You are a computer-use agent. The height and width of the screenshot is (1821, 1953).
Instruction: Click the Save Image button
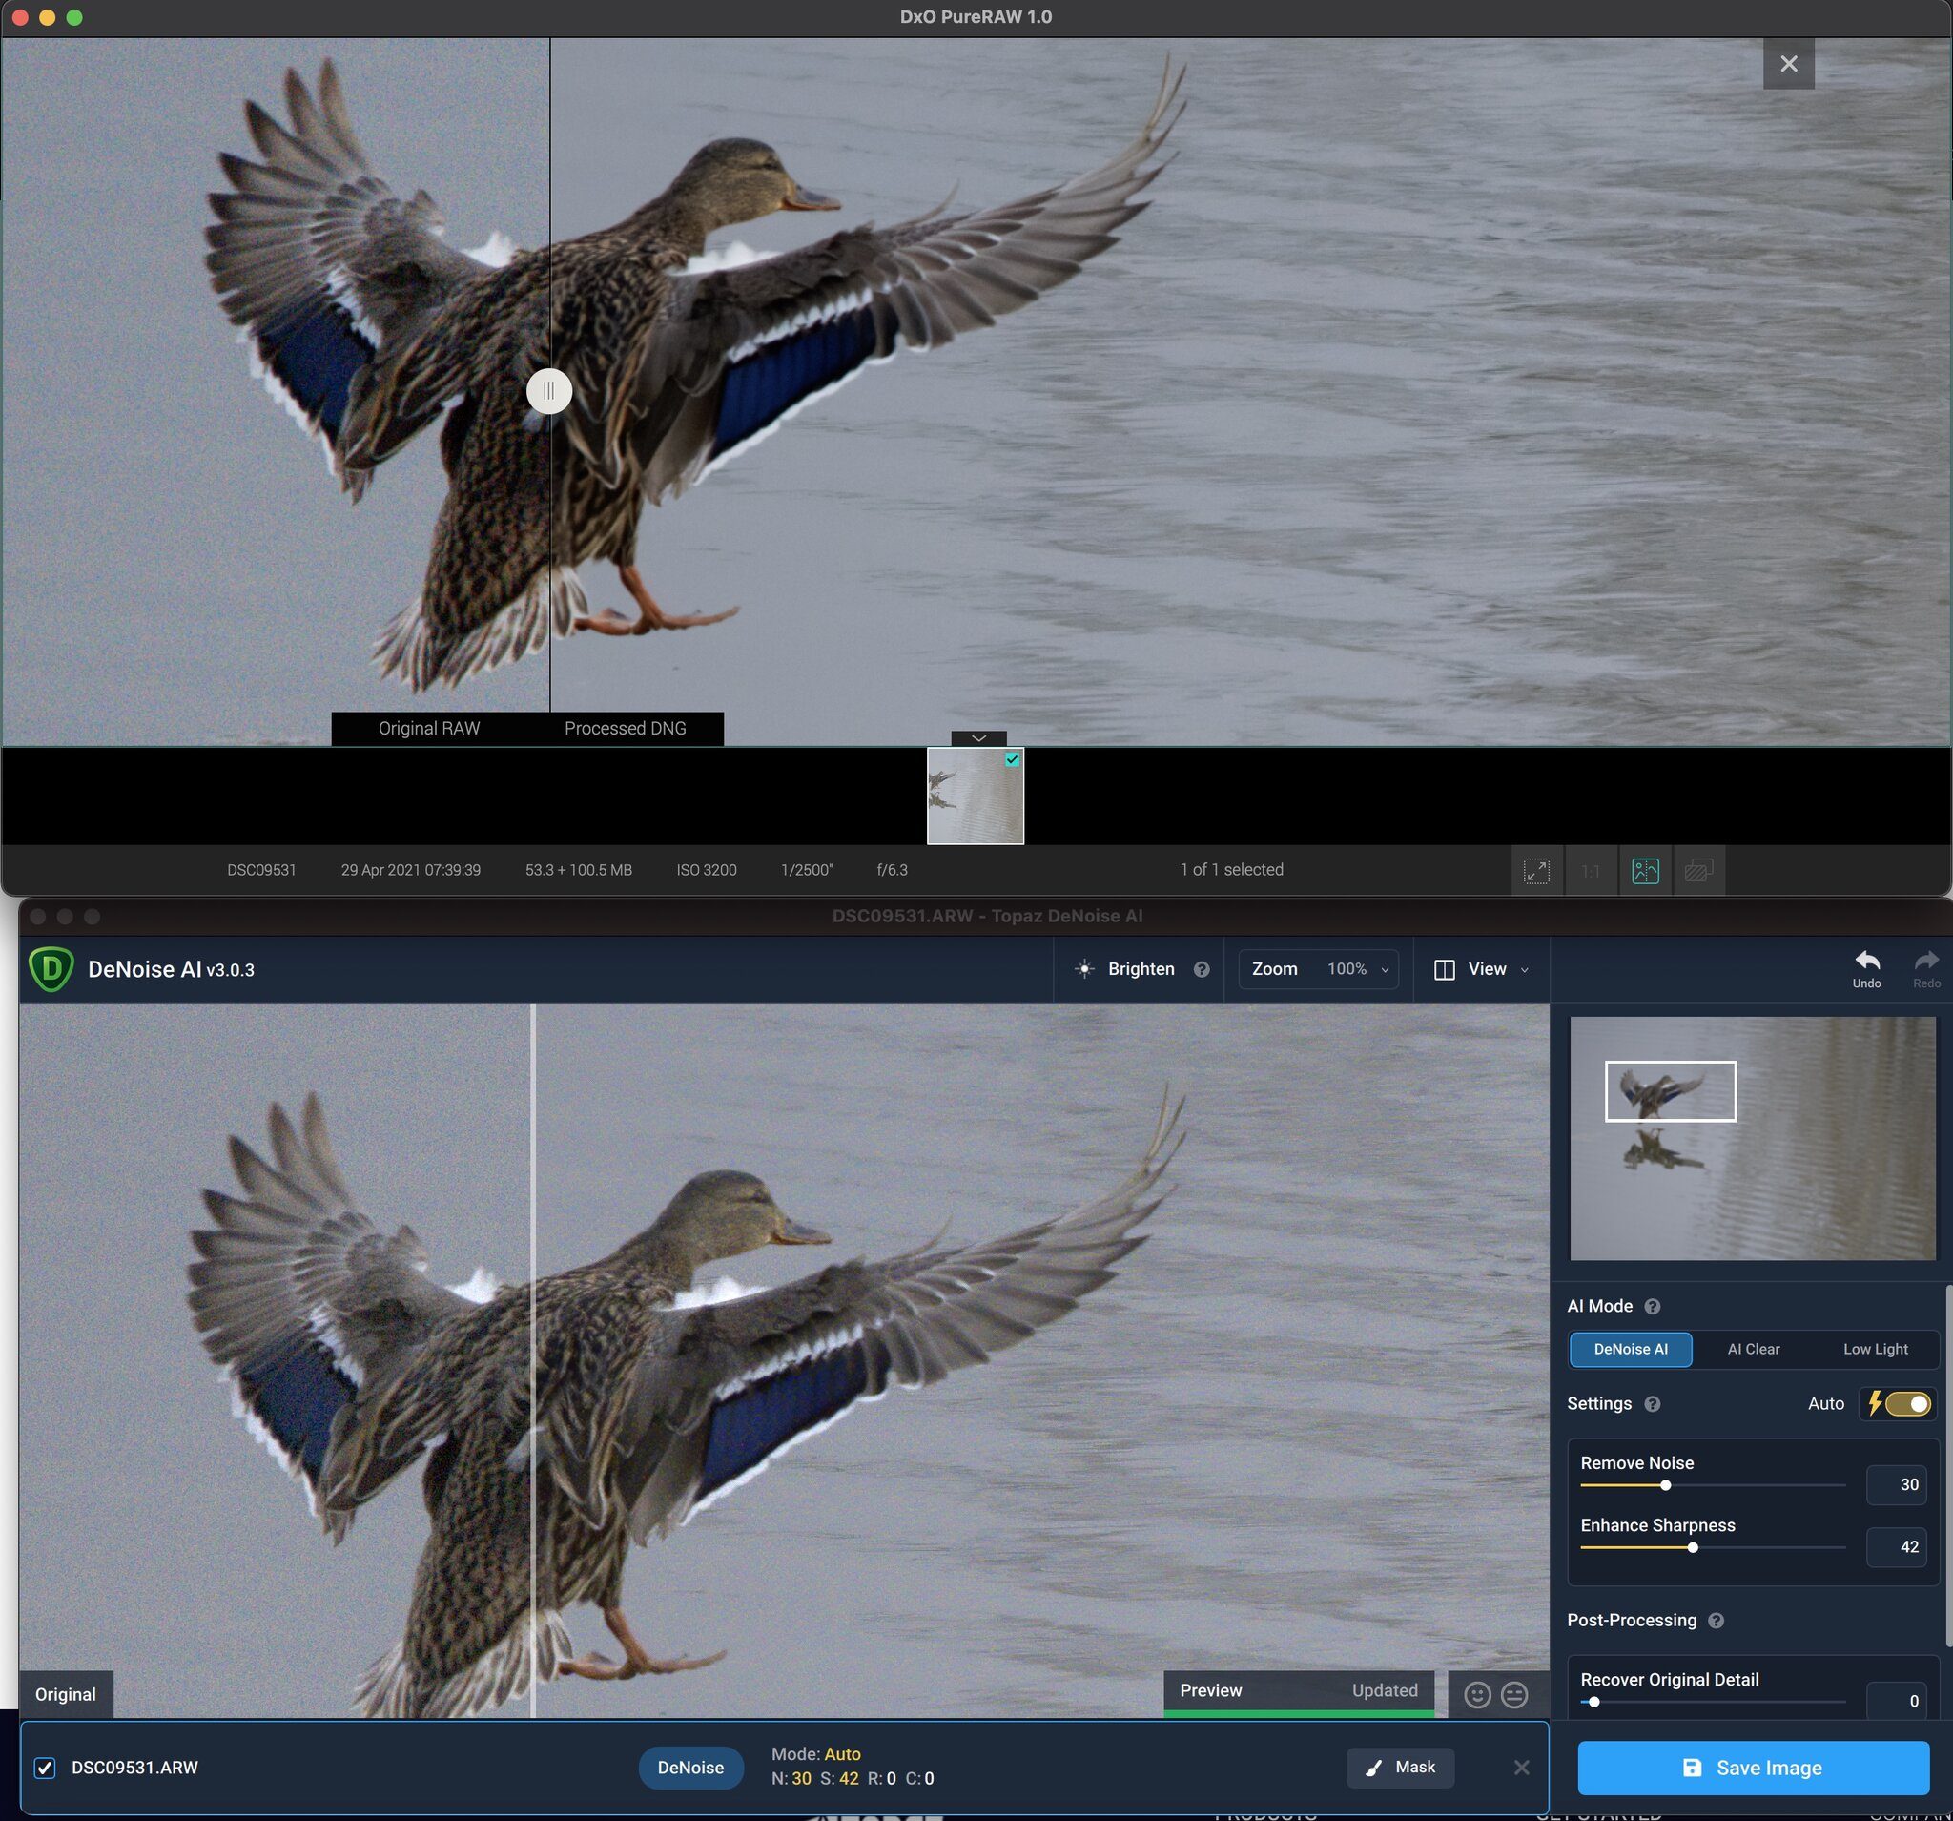pos(1754,1767)
